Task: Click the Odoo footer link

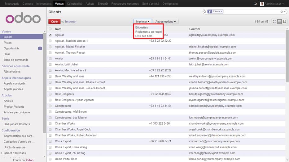Action: 30,160
